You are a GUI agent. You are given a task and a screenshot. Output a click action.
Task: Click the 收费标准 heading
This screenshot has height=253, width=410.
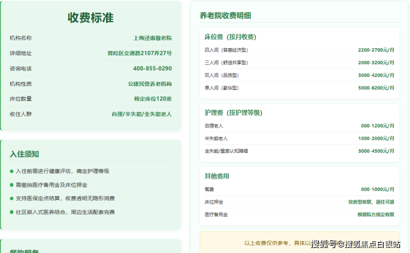click(x=90, y=18)
